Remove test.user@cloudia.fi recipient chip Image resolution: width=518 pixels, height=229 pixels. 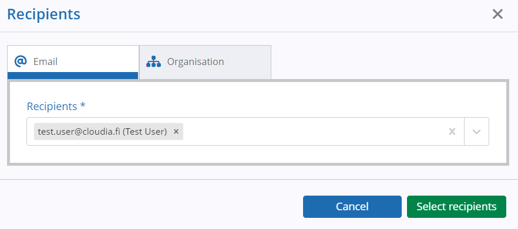pyautogui.click(x=176, y=131)
